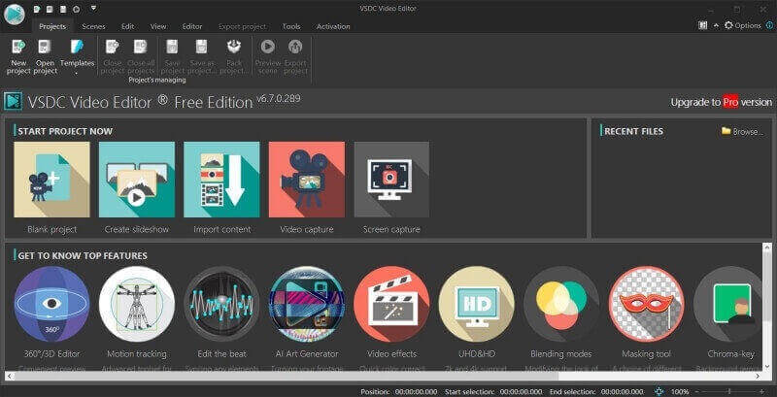The height and width of the screenshot is (397, 777).
Task: Click the New project ribbon icon
Action: 18,47
